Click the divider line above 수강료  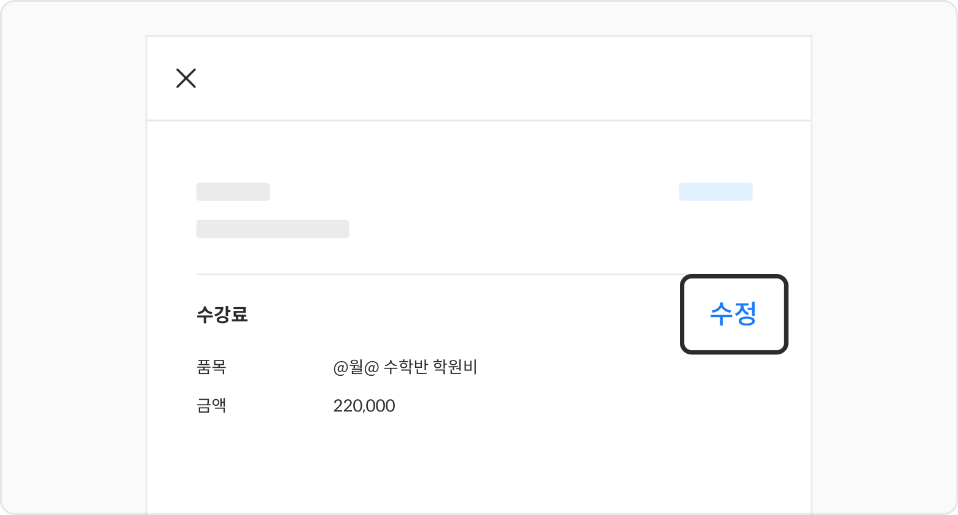point(430,274)
